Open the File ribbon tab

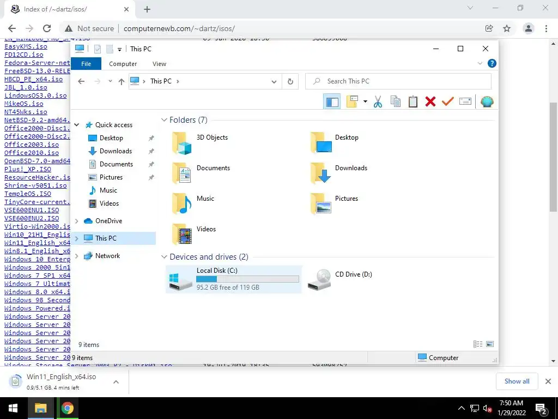[x=86, y=64]
